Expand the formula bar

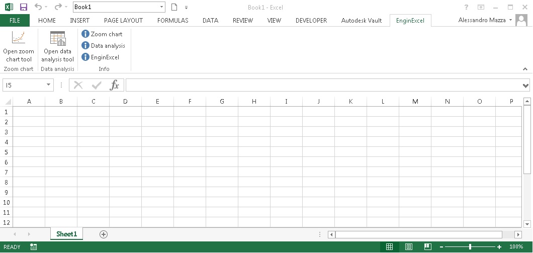[x=526, y=86]
